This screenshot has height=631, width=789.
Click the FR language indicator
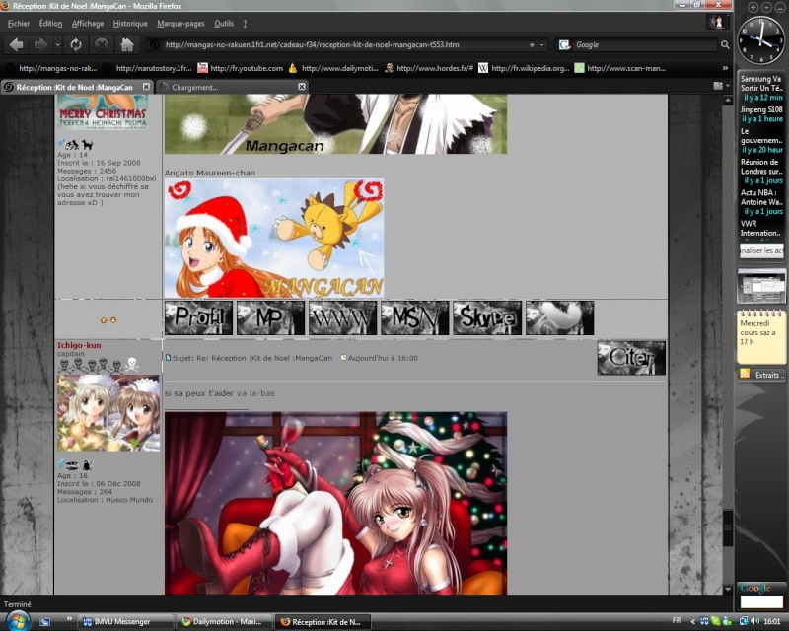point(677,620)
